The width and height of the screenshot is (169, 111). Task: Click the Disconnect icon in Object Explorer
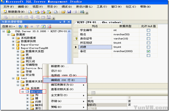pyautogui.click(x=26, y=26)
